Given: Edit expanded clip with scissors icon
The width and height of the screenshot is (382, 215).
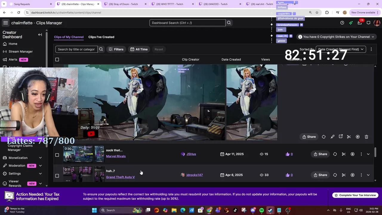Looking at the screenshot, I should click(x=349, y=137).
